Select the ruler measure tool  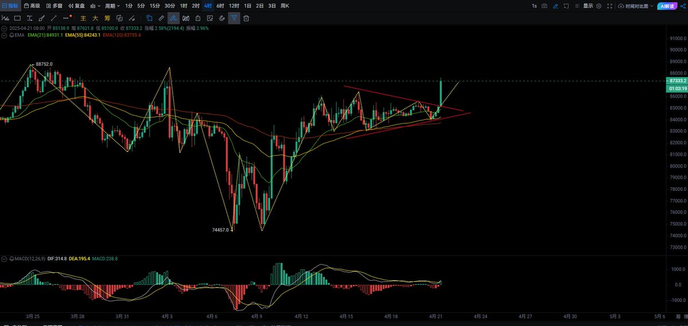(x=162, y=18)
